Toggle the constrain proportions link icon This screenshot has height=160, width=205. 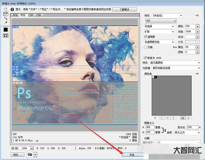165,130
